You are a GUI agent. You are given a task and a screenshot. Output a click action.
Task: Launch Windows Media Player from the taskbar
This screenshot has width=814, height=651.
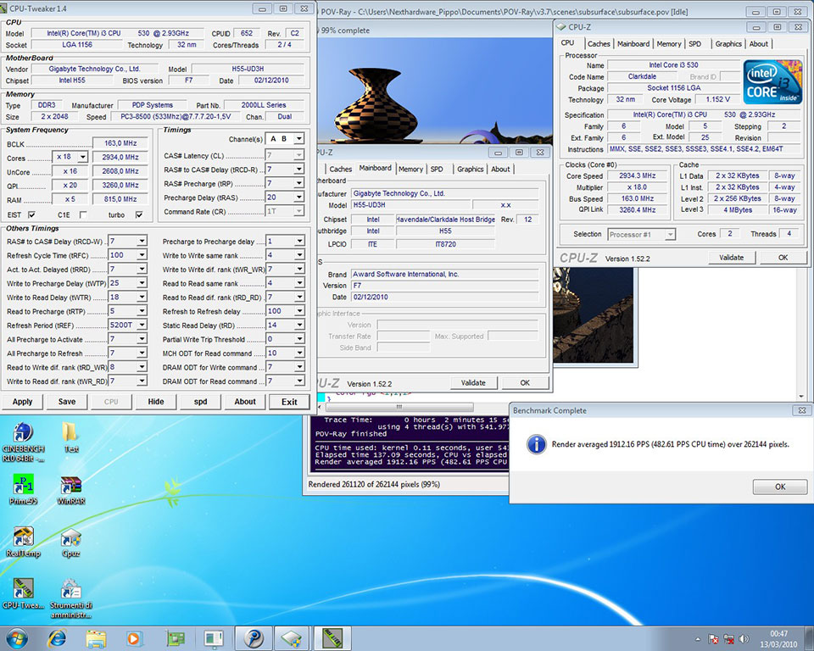click(x=133, y=638)
